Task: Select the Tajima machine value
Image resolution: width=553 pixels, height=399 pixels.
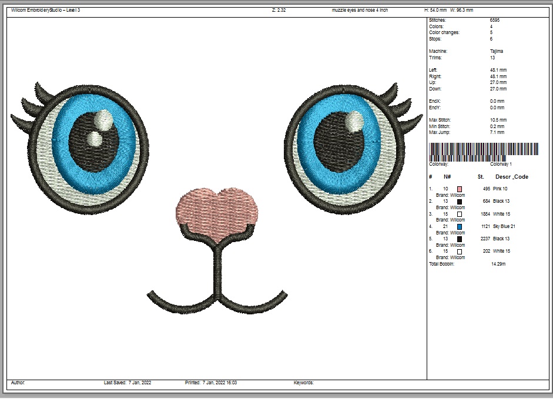Action: coord(497,52)
